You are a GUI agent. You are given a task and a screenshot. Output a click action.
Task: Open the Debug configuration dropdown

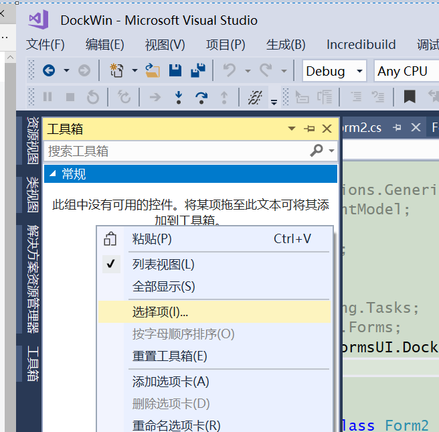(335, 71)
